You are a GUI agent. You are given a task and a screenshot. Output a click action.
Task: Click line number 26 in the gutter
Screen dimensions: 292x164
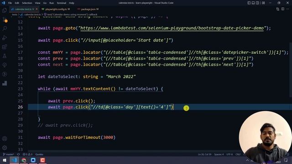pyautogui.click(x=20, y=107)
